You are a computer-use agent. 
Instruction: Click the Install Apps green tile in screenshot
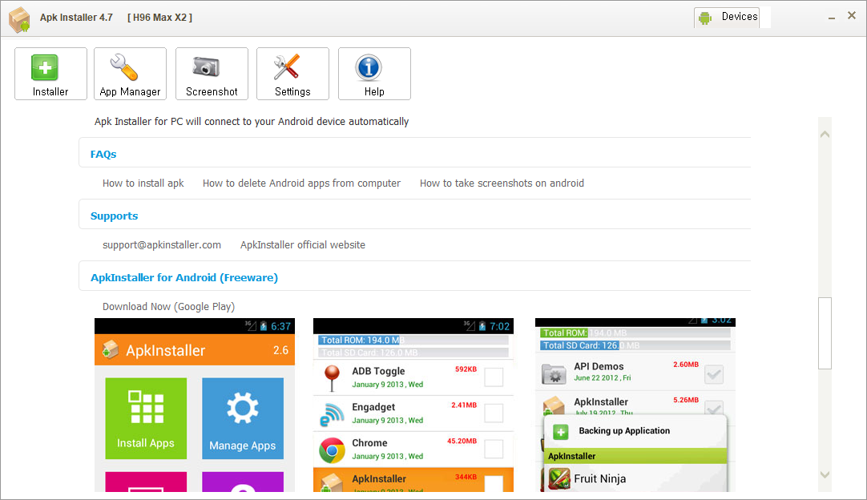pos(146,419)
